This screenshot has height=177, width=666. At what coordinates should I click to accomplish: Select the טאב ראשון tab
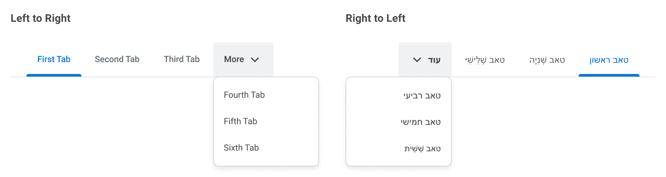pyautogui.click(x=609, y=60)
